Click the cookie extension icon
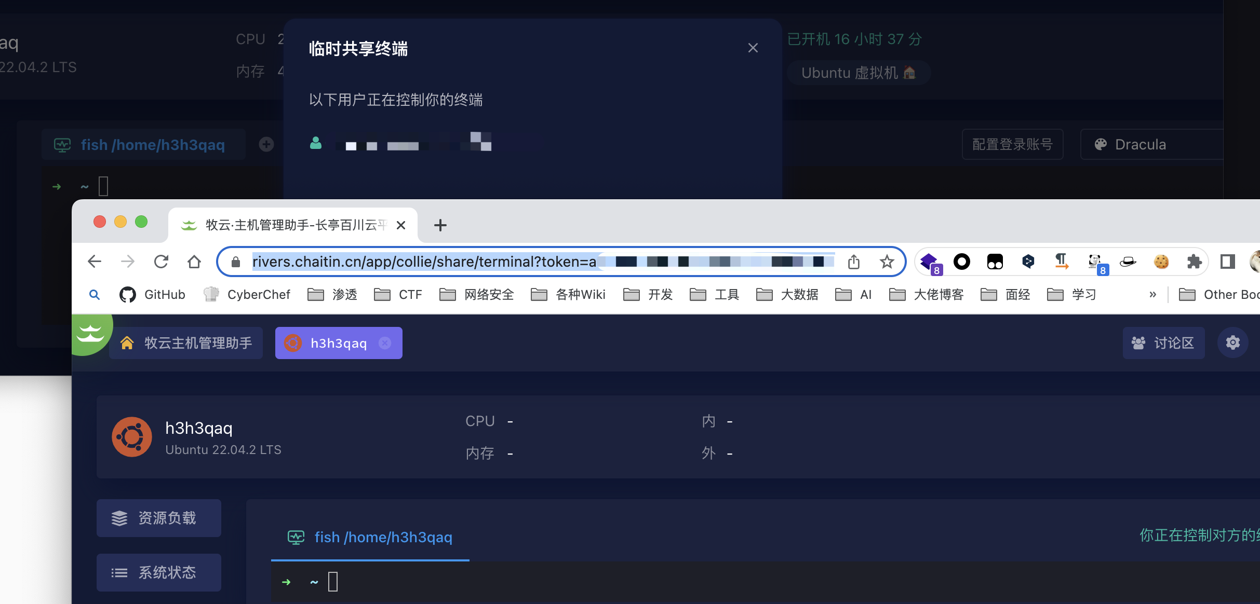Image resolution: width=1260 pixels, height=604 pixels. (1161, 262)
